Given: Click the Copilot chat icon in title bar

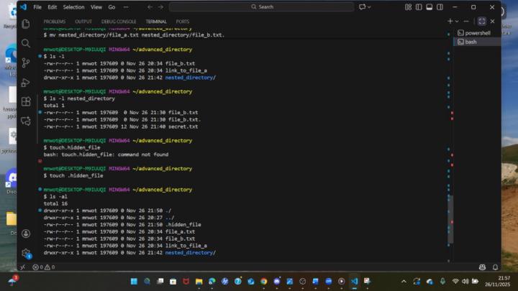Looking at the screenshot, I should point(363,6).
